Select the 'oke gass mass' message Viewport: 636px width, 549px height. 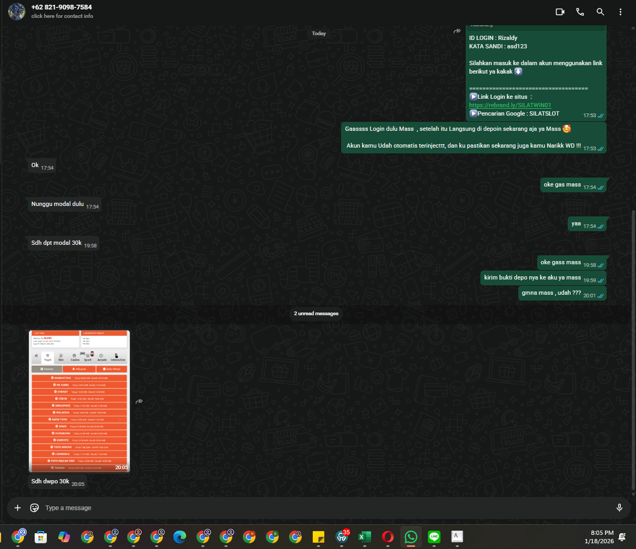click(x=572, y=263)
